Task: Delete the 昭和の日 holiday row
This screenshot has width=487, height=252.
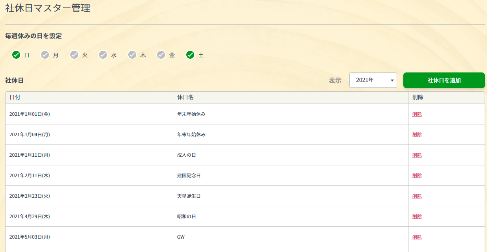Action: pos(417,217)
